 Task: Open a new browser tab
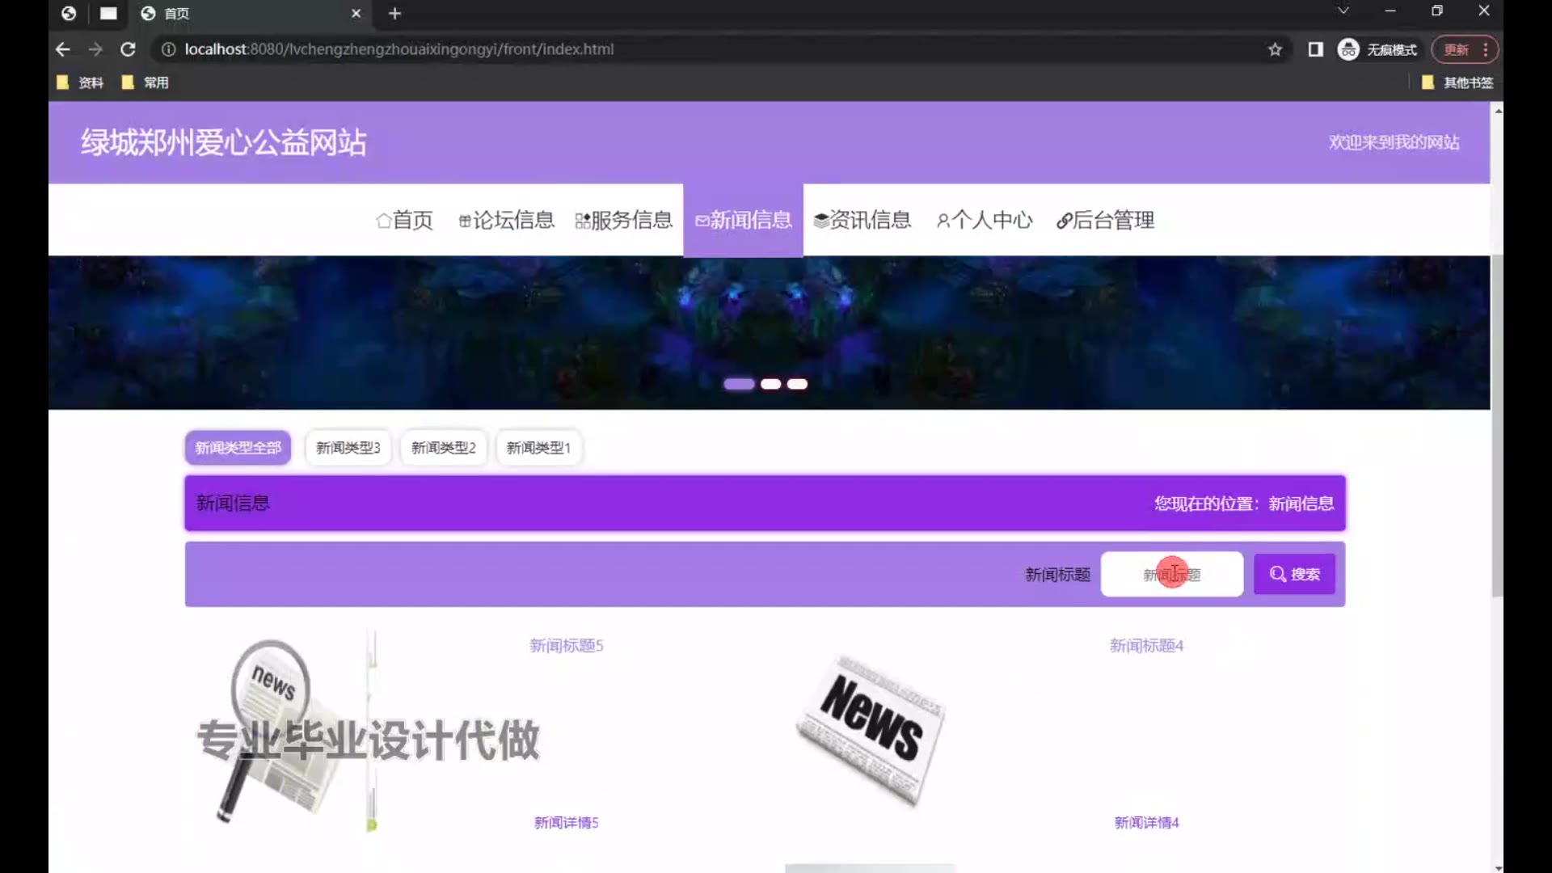394,13
